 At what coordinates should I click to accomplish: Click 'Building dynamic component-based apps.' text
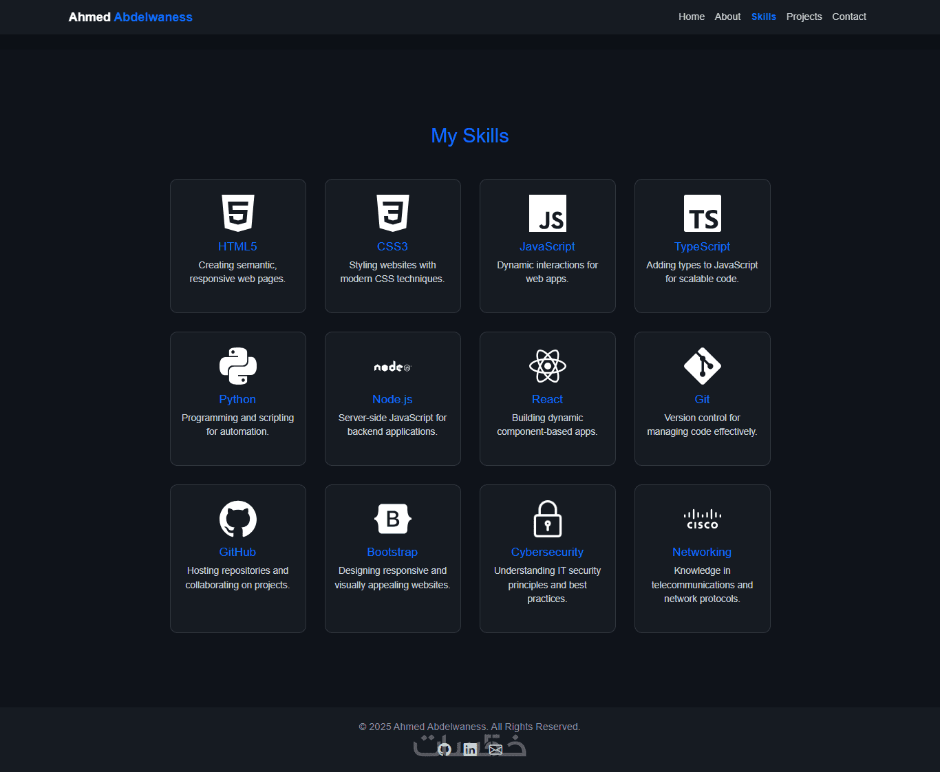(x=548, y=425)
